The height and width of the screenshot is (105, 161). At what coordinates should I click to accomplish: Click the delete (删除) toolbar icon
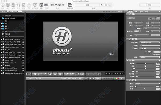[24, 5]
